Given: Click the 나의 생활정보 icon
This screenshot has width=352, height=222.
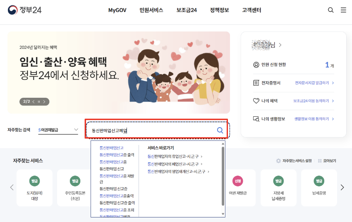Looking at the screenshot, I should pos(256,119).
